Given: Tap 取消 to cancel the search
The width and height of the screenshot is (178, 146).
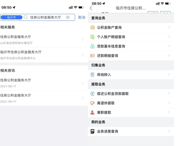Looking at the screenshot, I should click(81, 17).
